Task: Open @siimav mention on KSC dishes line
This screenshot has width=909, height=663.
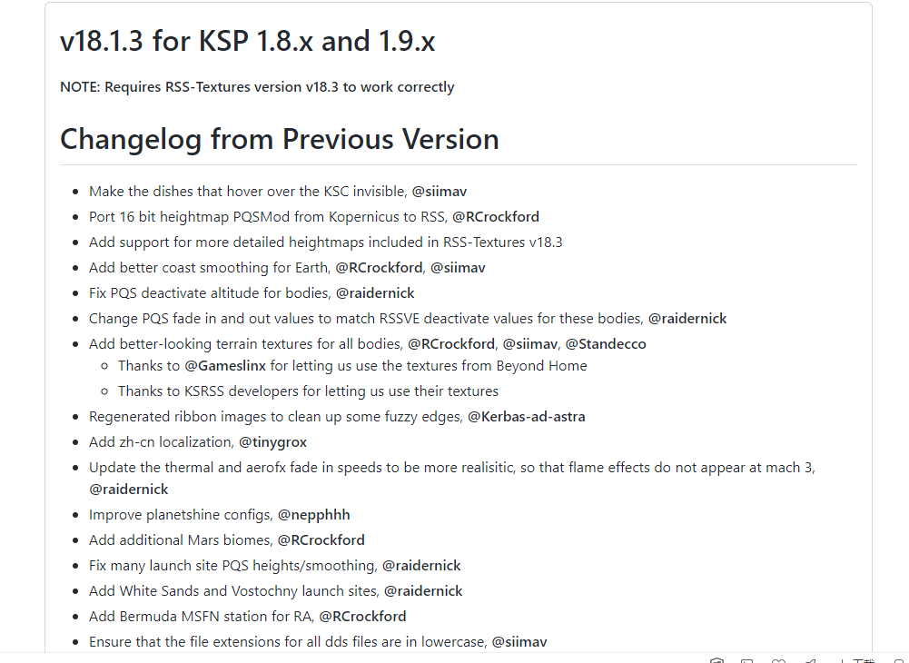Action: (440, 191)
